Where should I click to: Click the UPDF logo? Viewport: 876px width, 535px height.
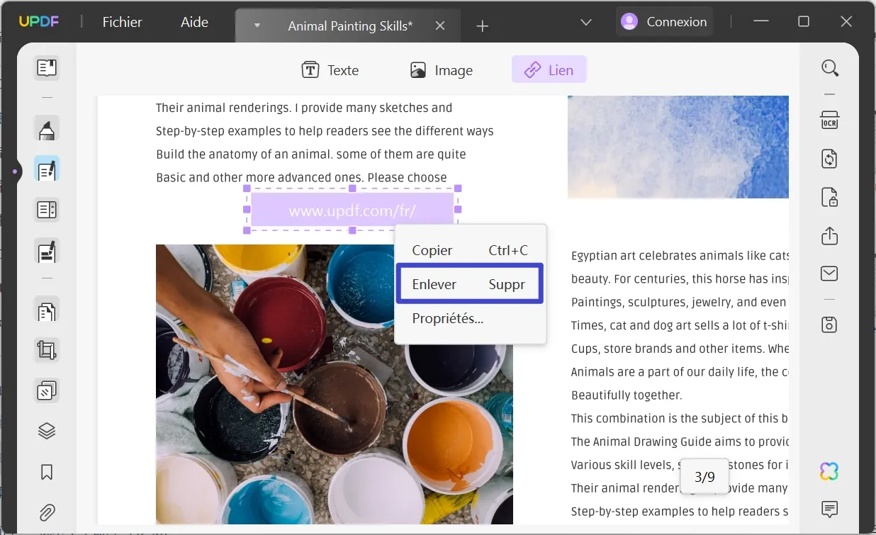coord(39,22)
